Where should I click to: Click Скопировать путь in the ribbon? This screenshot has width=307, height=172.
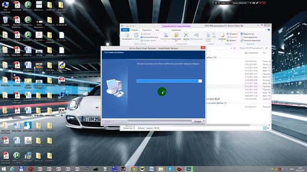click(149, 37)
